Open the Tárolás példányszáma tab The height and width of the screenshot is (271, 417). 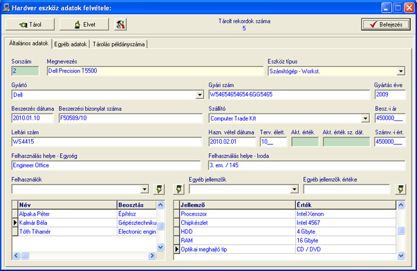[x=119, y=44]
